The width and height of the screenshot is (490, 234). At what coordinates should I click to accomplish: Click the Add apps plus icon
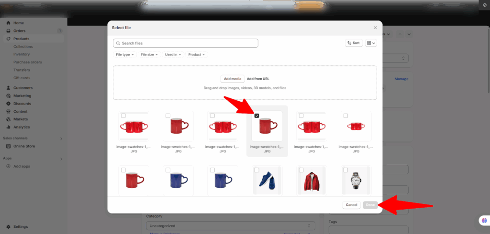9,166
